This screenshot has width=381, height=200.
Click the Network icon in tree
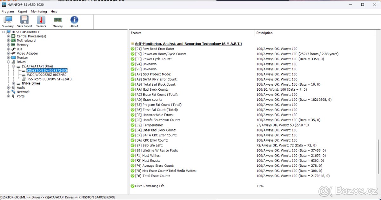13,92
